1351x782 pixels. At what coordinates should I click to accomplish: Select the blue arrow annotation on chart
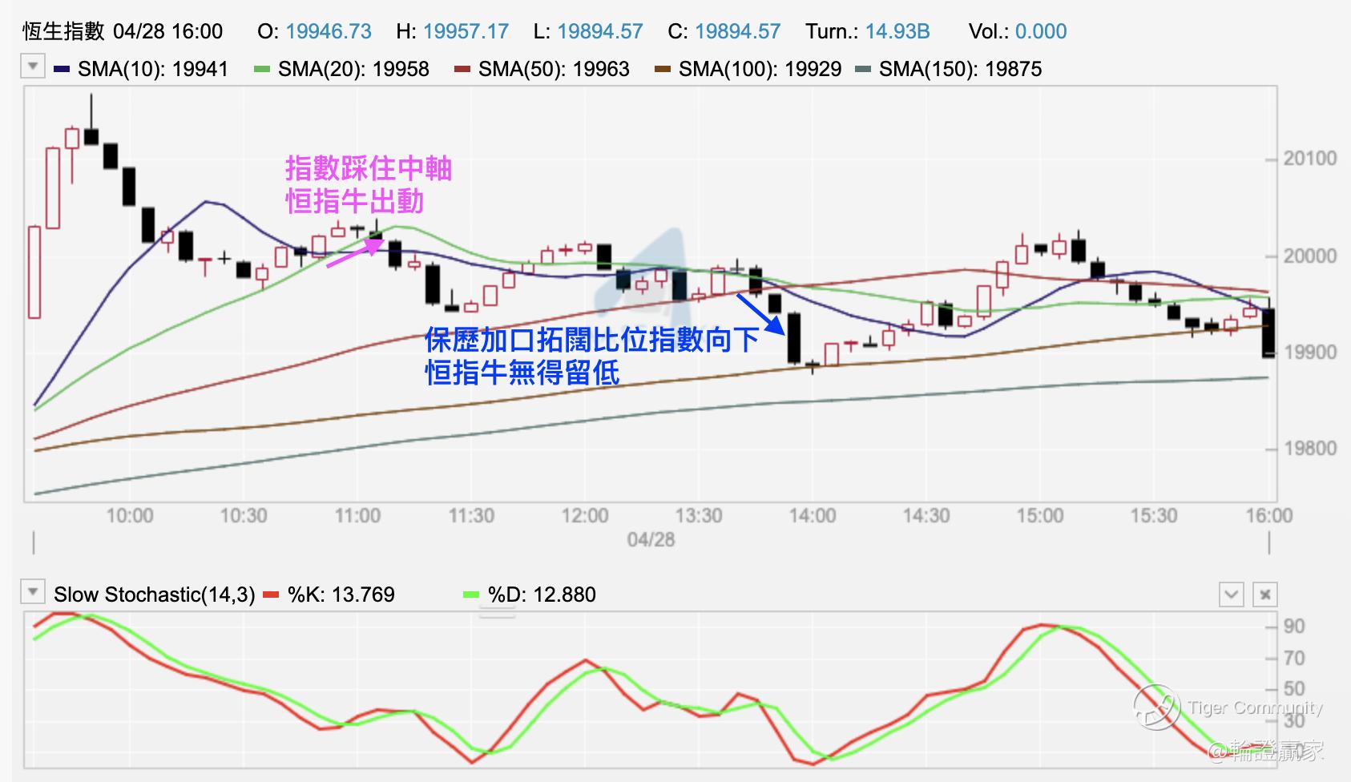(760, 313)
